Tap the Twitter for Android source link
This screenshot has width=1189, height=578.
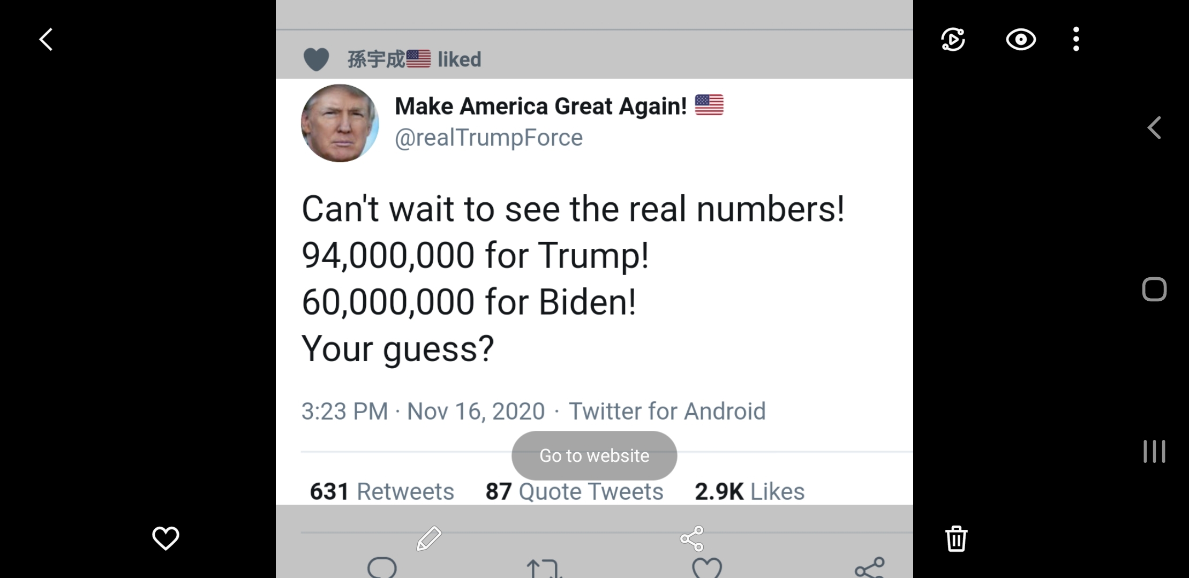click(x=667, y=411)
